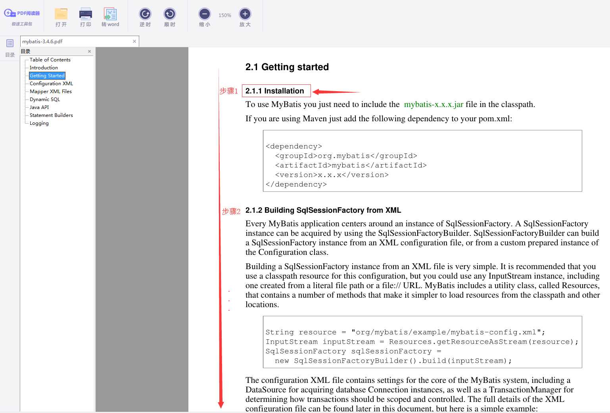The height and width of the screenshot is (413, 610).
Task: Jump to Introduction in outline
Action: (x=44, y=67)
